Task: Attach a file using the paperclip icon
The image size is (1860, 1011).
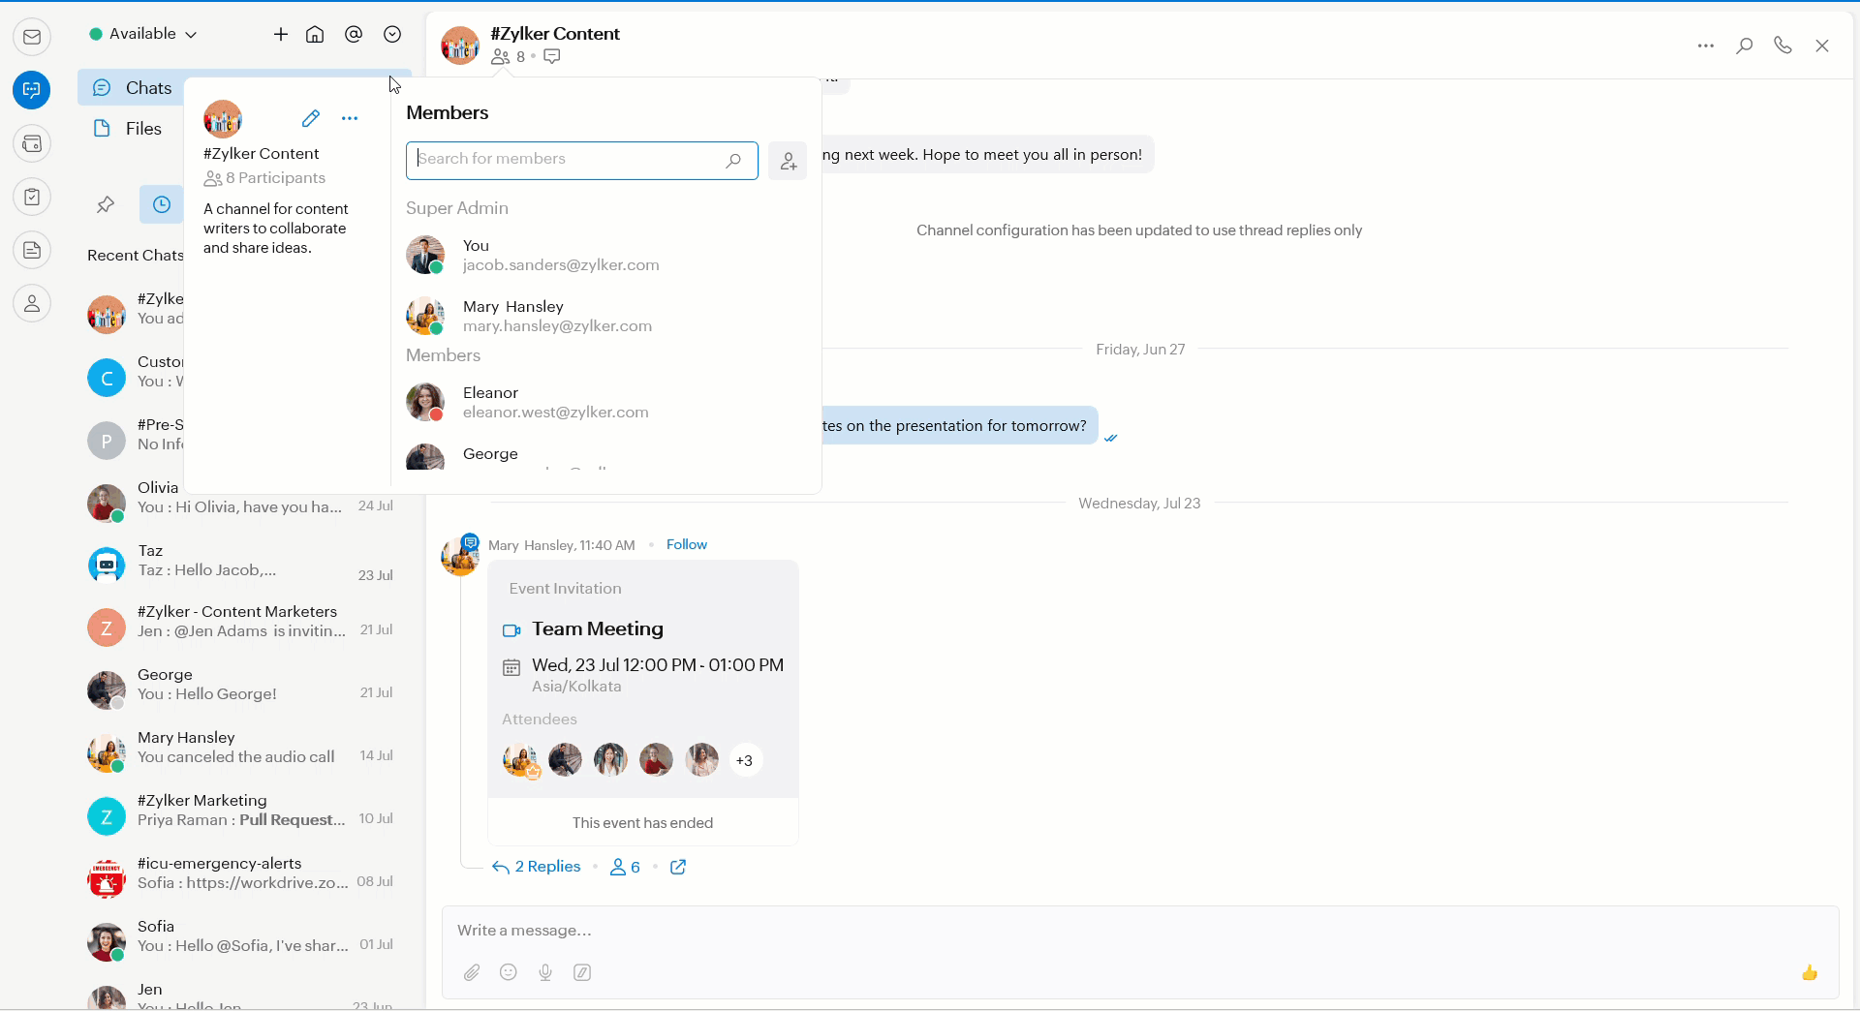Action: (472, 972)
